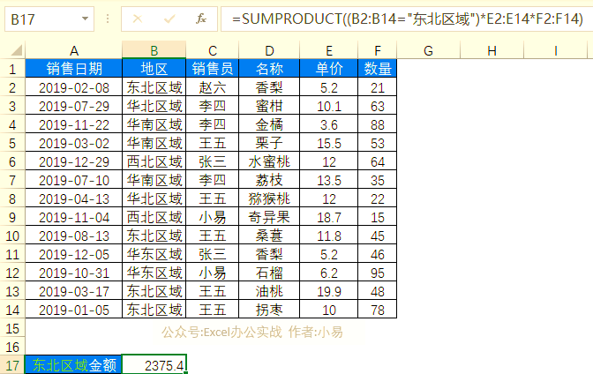
Task: Select column F header
Action: (x=378, y=50)
